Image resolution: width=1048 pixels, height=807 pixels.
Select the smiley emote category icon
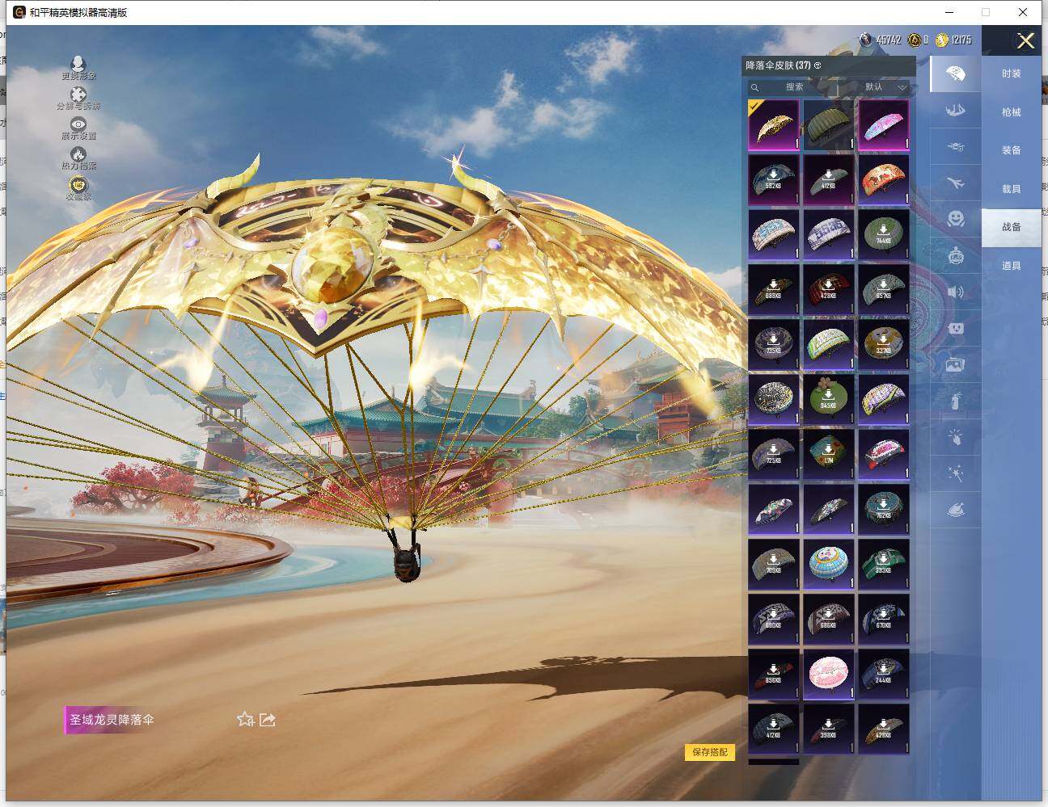[955, 219]
